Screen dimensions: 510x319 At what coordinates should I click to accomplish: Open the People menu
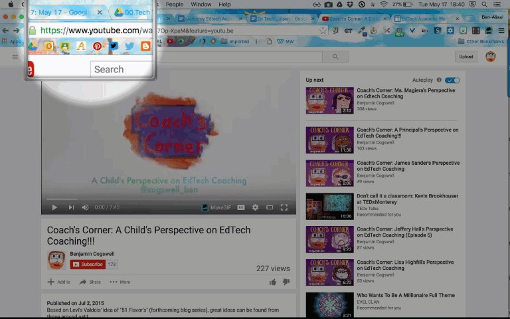(175, 4)
